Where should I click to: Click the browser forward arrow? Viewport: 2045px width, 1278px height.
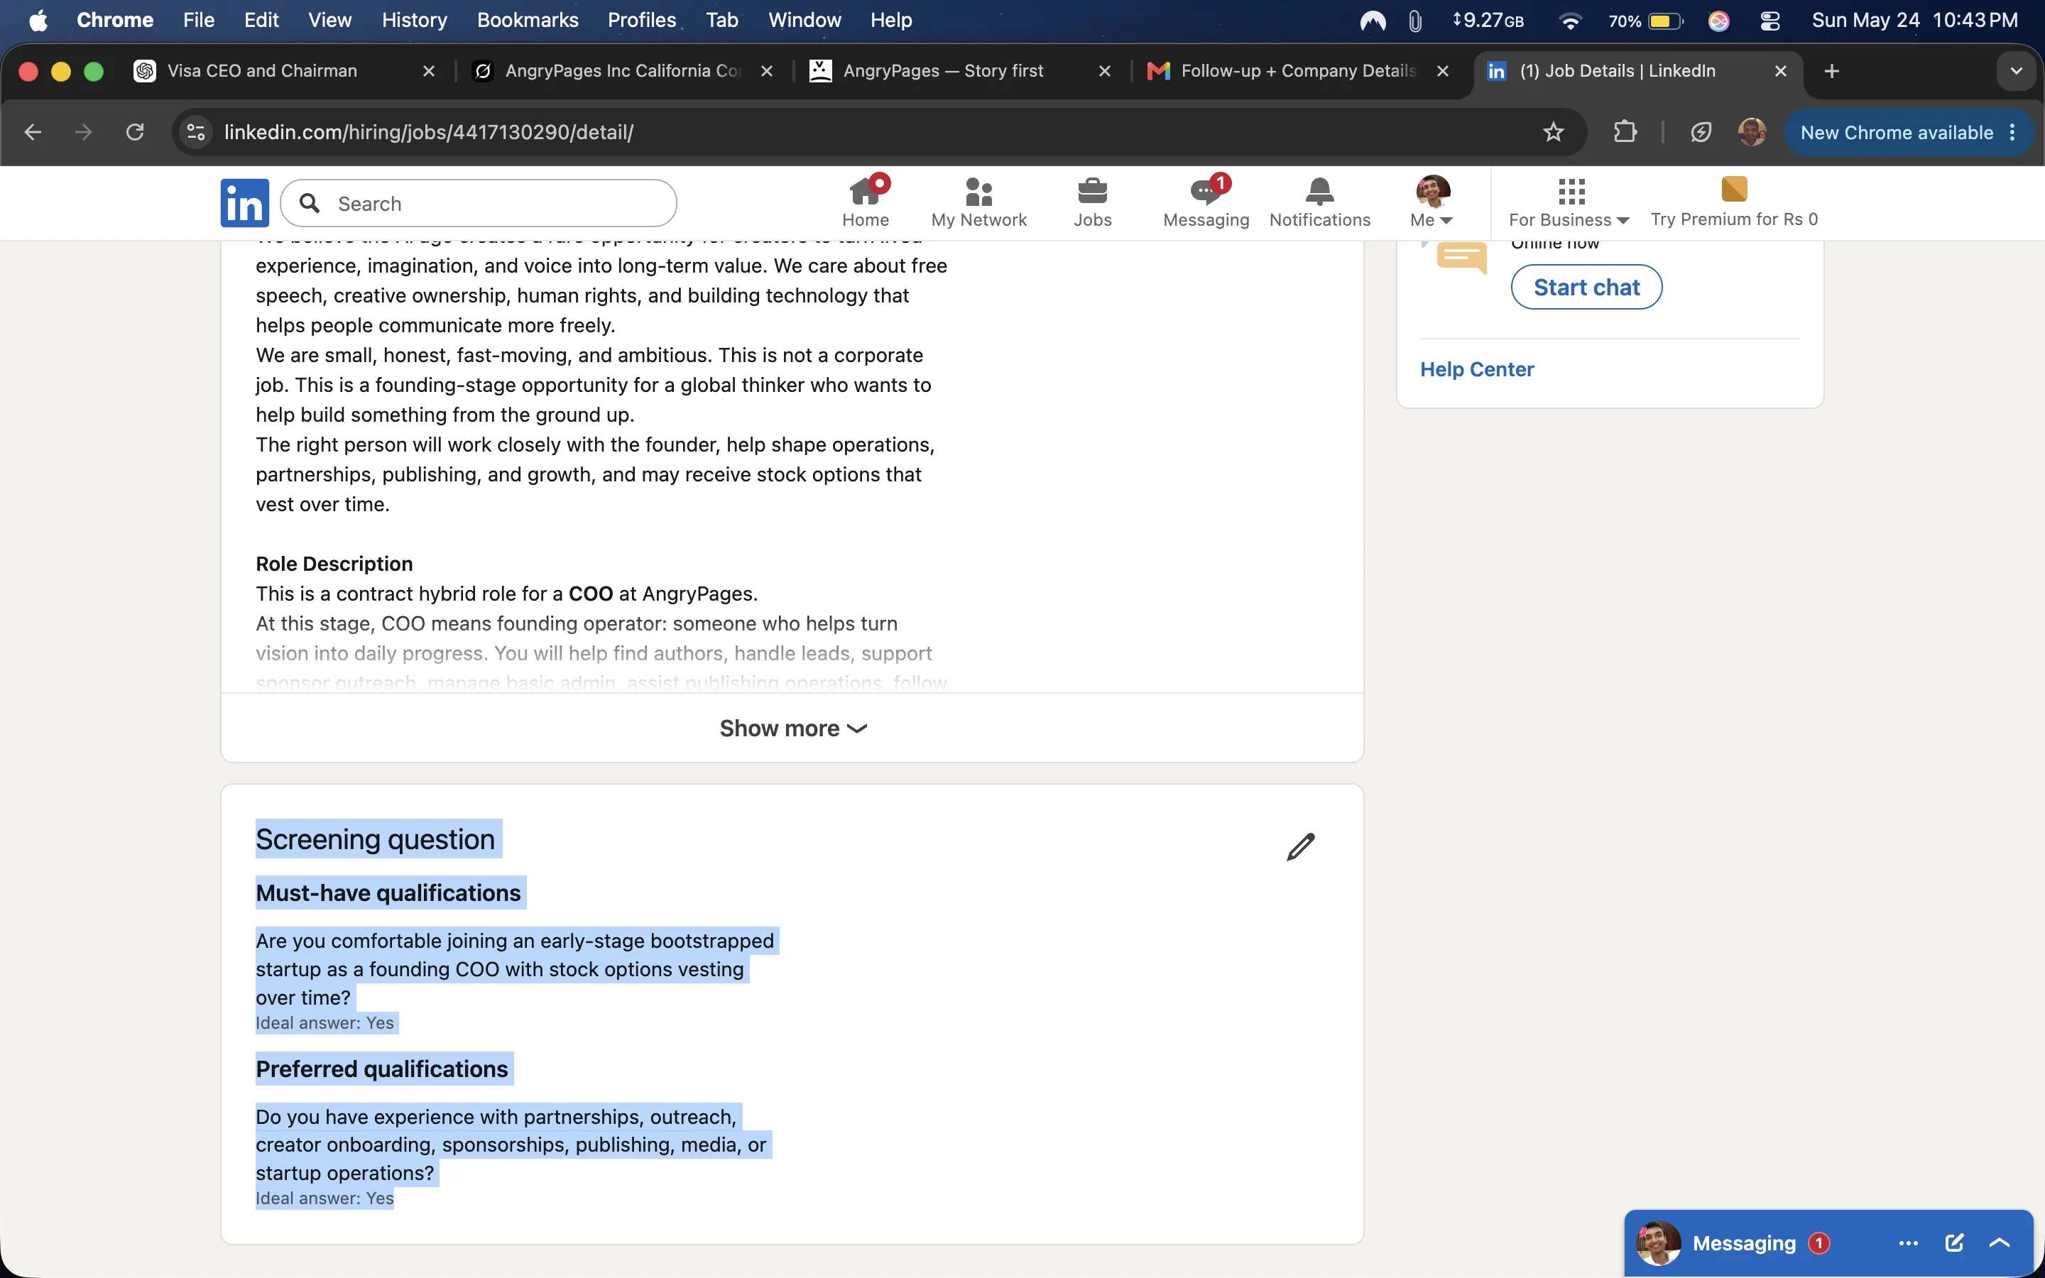83,132
